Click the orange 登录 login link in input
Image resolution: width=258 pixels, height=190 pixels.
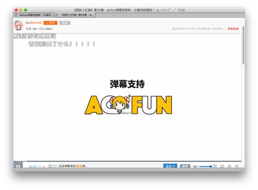(79, 166)
